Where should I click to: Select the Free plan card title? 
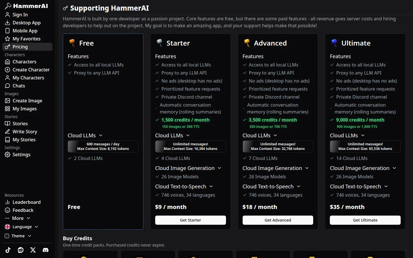[86, 43]
